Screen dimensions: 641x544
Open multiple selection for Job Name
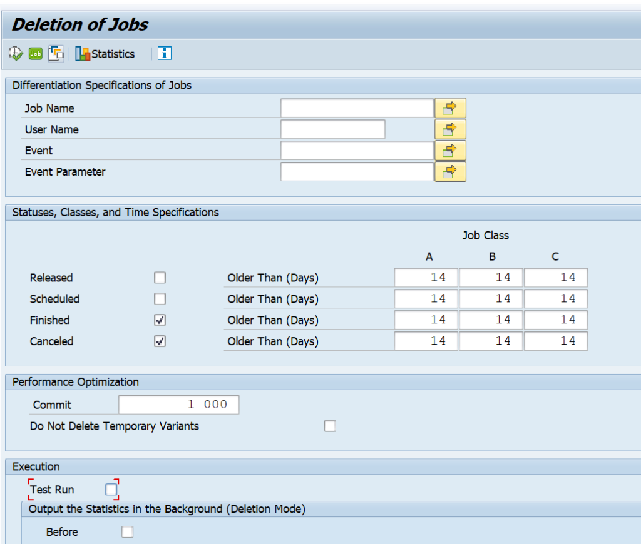coord(450,108)
